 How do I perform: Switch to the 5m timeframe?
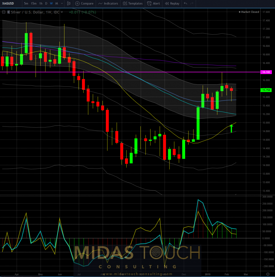(26, 4)
